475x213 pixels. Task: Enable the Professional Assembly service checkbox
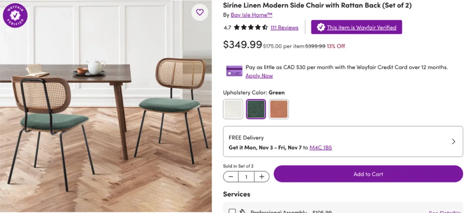(x=233, y=211)
